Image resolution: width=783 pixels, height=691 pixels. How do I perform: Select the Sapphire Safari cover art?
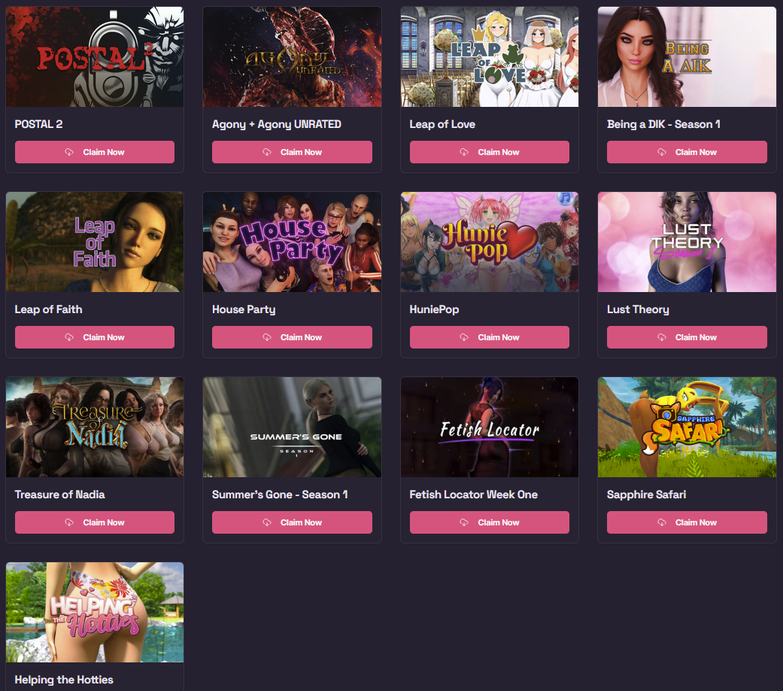[687, 428]
